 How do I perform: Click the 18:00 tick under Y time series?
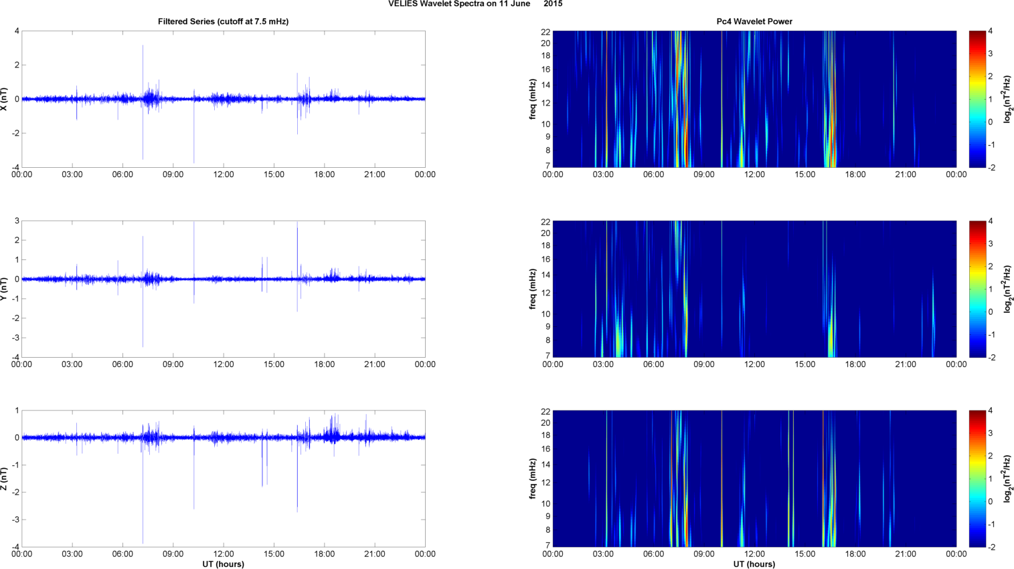tap(325, 364)
